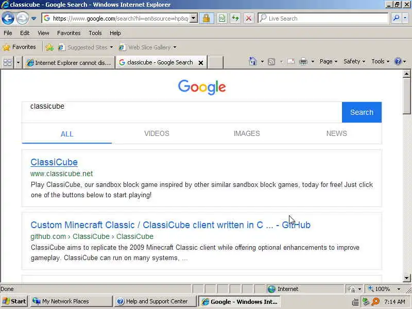Click the vertical scrollbar thumb
Screen dimensions: 412x309
pyautogui.click(x=406, y=96)
